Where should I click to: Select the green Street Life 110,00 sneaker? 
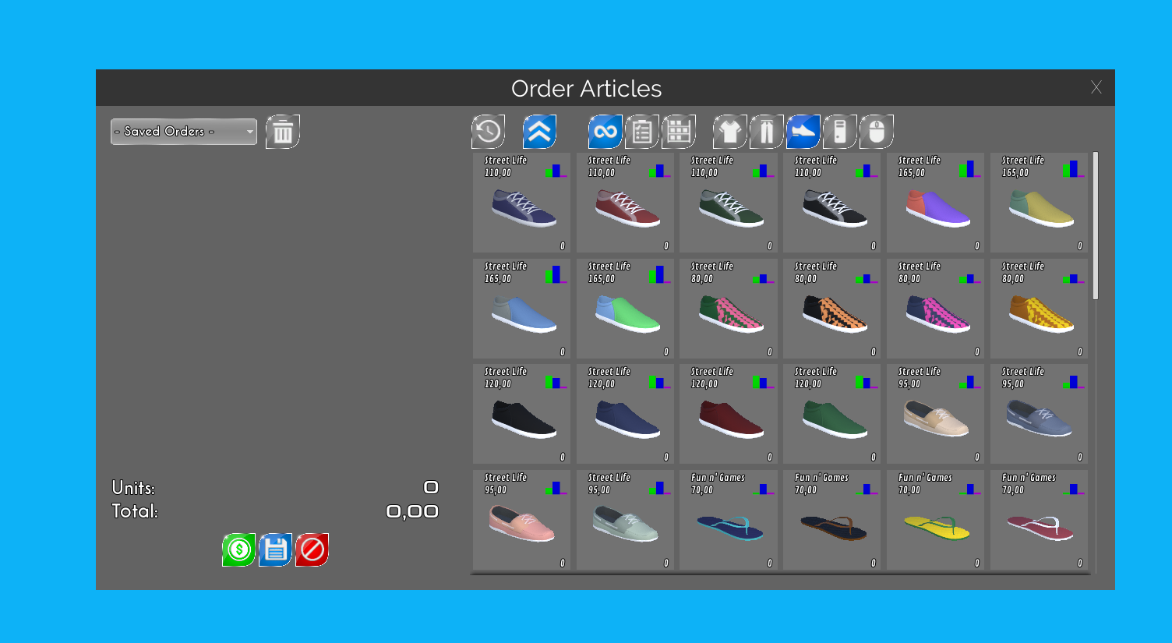(729, 203)
